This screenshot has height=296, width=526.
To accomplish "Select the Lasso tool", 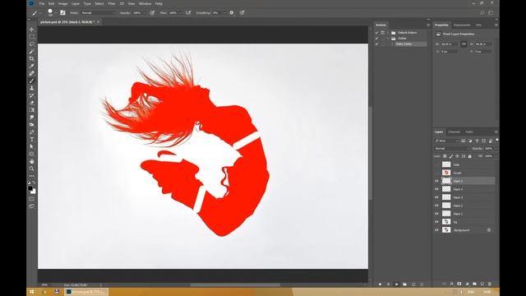I will coord(31,44).
